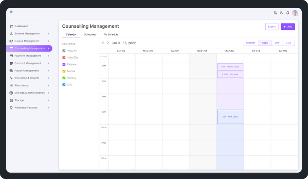
Task: Open the notifications bell
Action: click(x=288, y=13)
